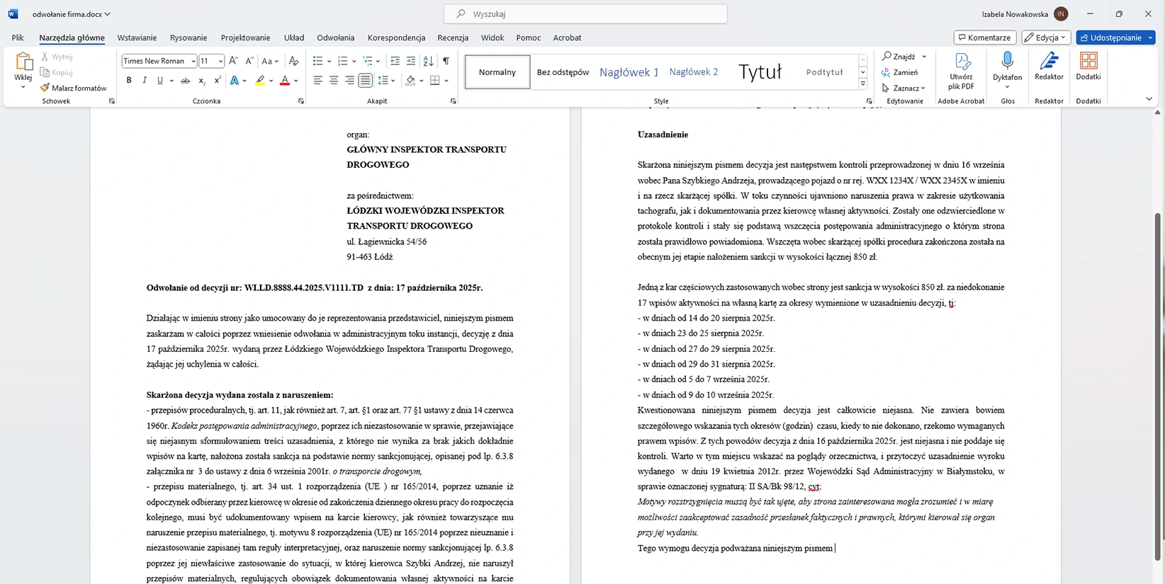
Task: Expand the Styles gallery more arrow
Action: coord(863,84)
